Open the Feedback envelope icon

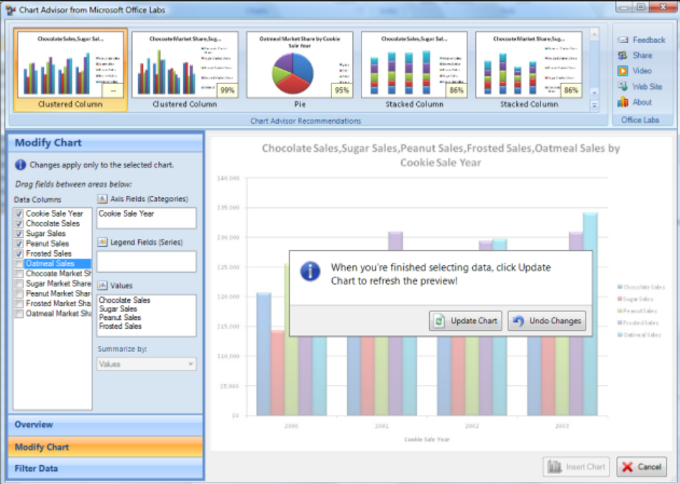pyautogui.click(x=622, y=40)
